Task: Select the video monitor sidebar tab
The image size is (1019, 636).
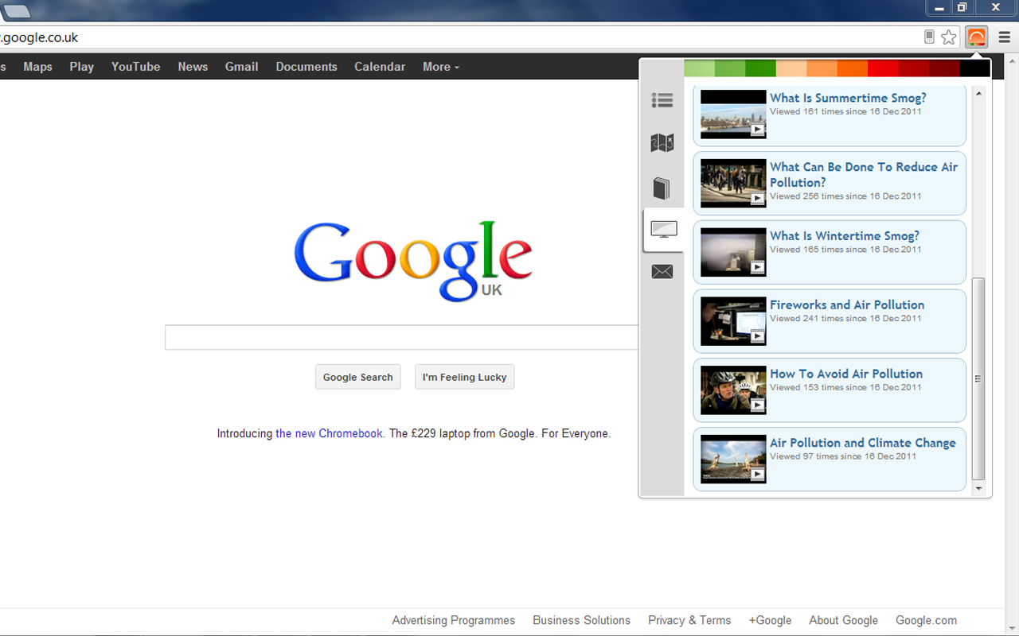Action: coord(663,230)
